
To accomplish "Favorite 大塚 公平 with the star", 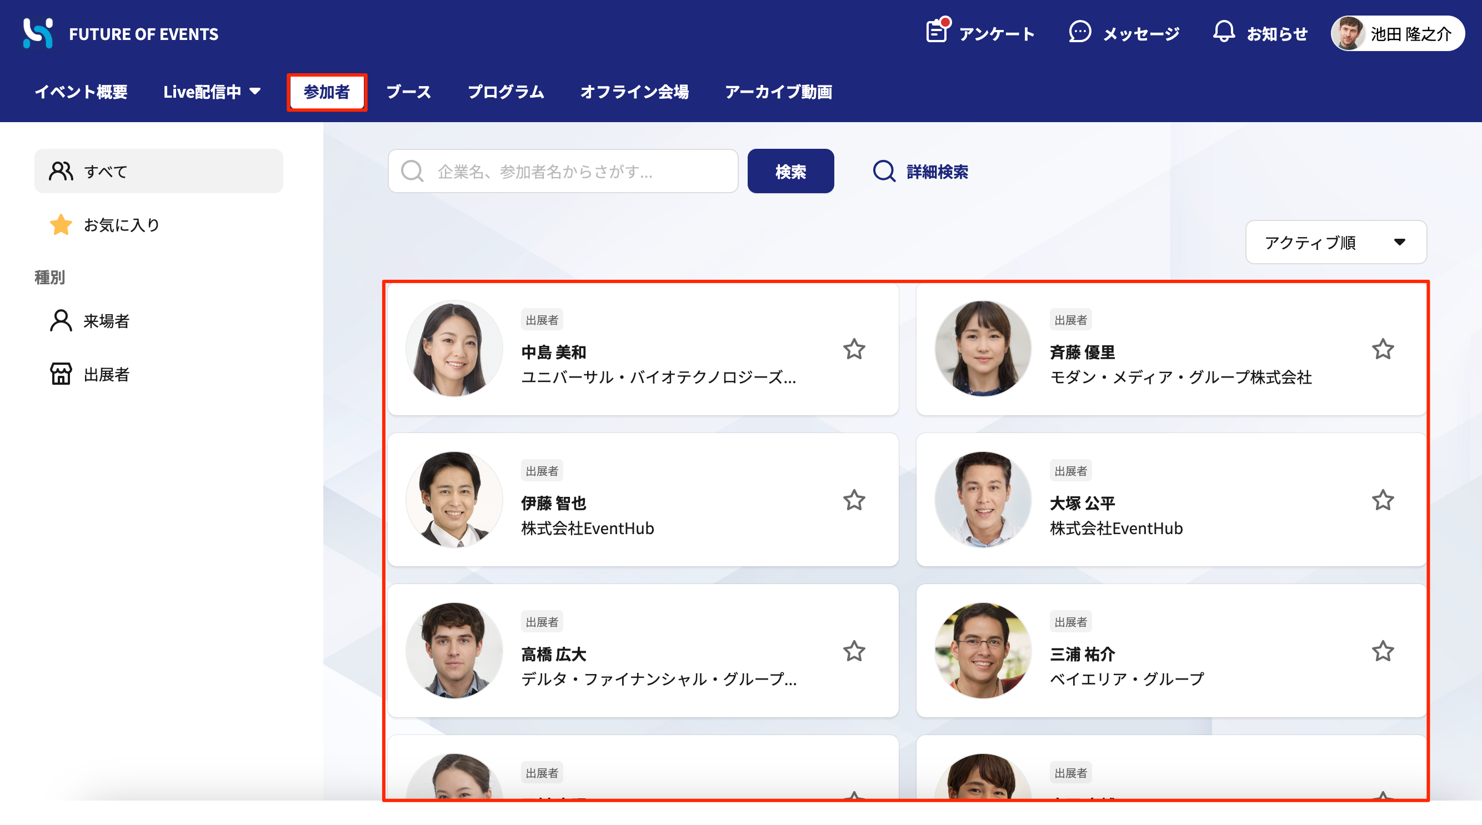I will 1383,500.
